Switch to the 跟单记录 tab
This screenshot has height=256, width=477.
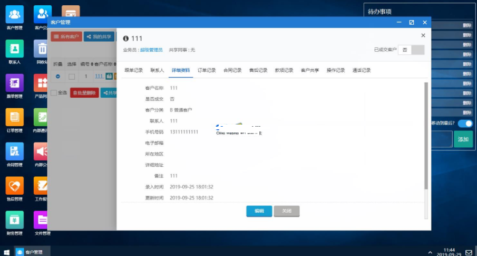pyautogui.click(x=133, y=70)
